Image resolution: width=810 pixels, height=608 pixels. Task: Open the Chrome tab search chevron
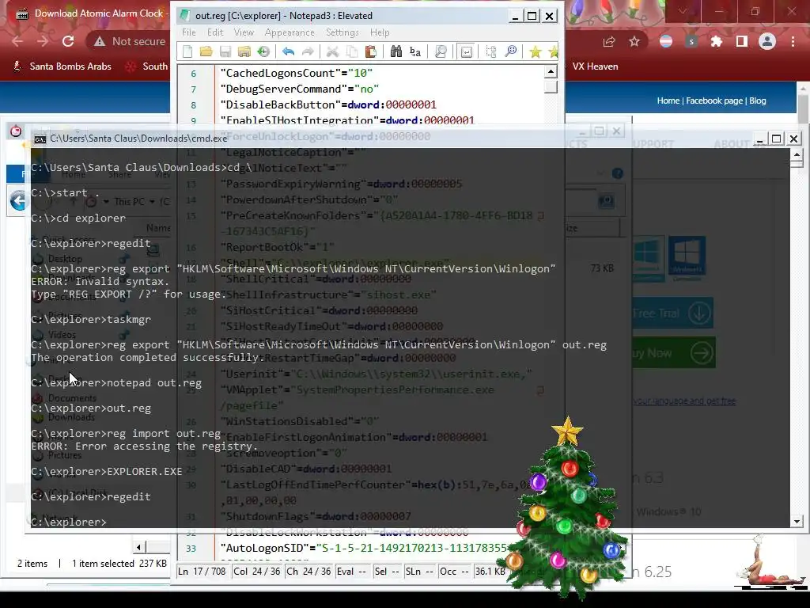click(x=683, y=11)
